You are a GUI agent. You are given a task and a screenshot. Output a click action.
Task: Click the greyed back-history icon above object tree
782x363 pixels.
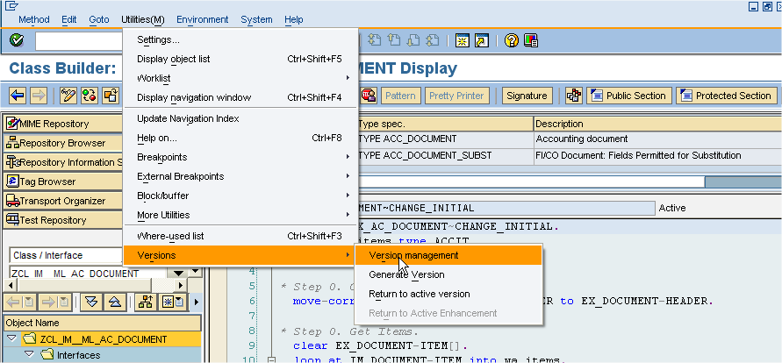pyautogui.click(x=20, y=302)
